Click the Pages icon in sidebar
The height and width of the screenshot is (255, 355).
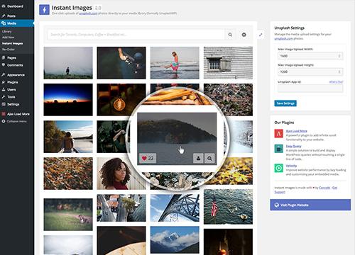tap(4, 57)
